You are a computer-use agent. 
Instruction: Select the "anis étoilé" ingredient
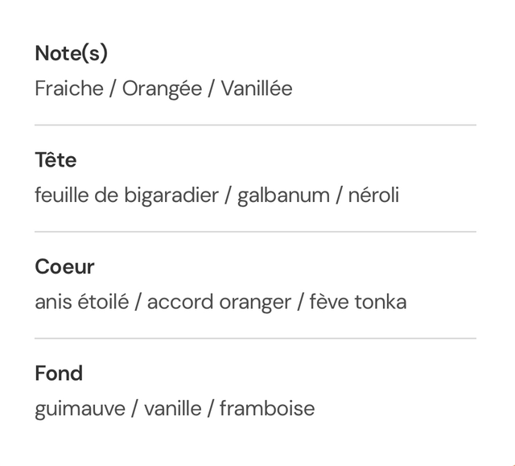point(81,303)
